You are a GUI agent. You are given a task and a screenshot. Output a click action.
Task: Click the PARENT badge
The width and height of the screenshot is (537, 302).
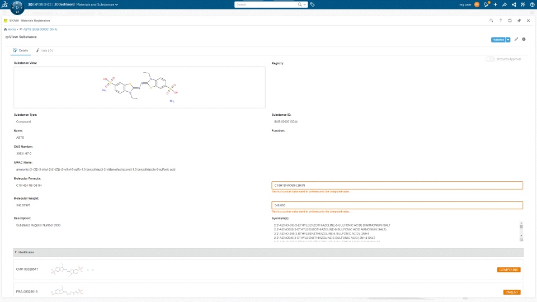512,292
